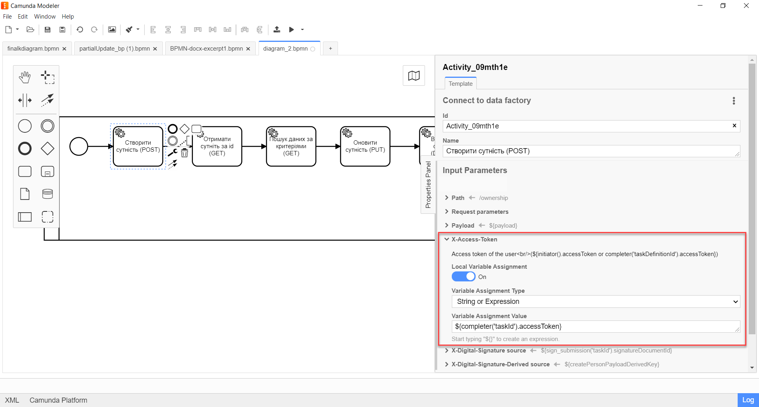Open Variable Assignment Type dropdown
The height and width of the screenshot is (407, 759).
point(595,301)
